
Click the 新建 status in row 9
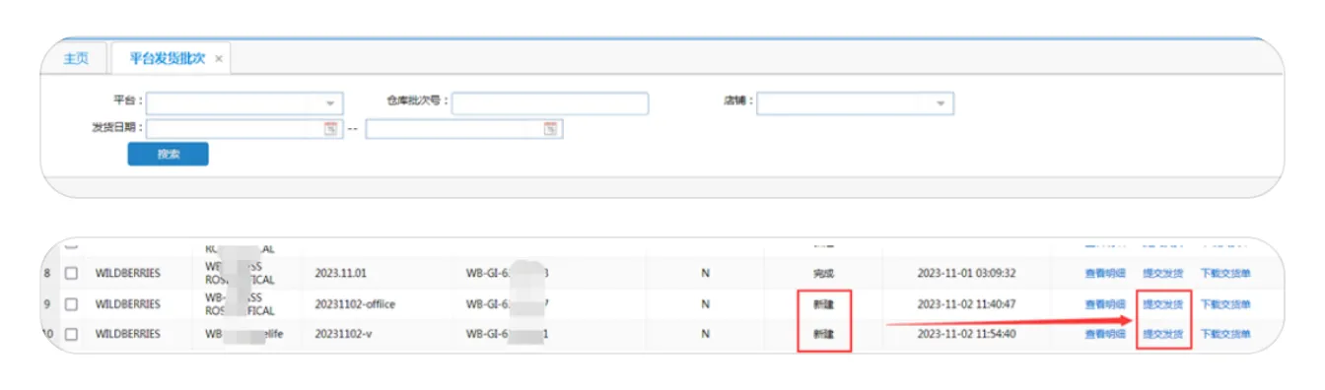(x=823, y=304)
